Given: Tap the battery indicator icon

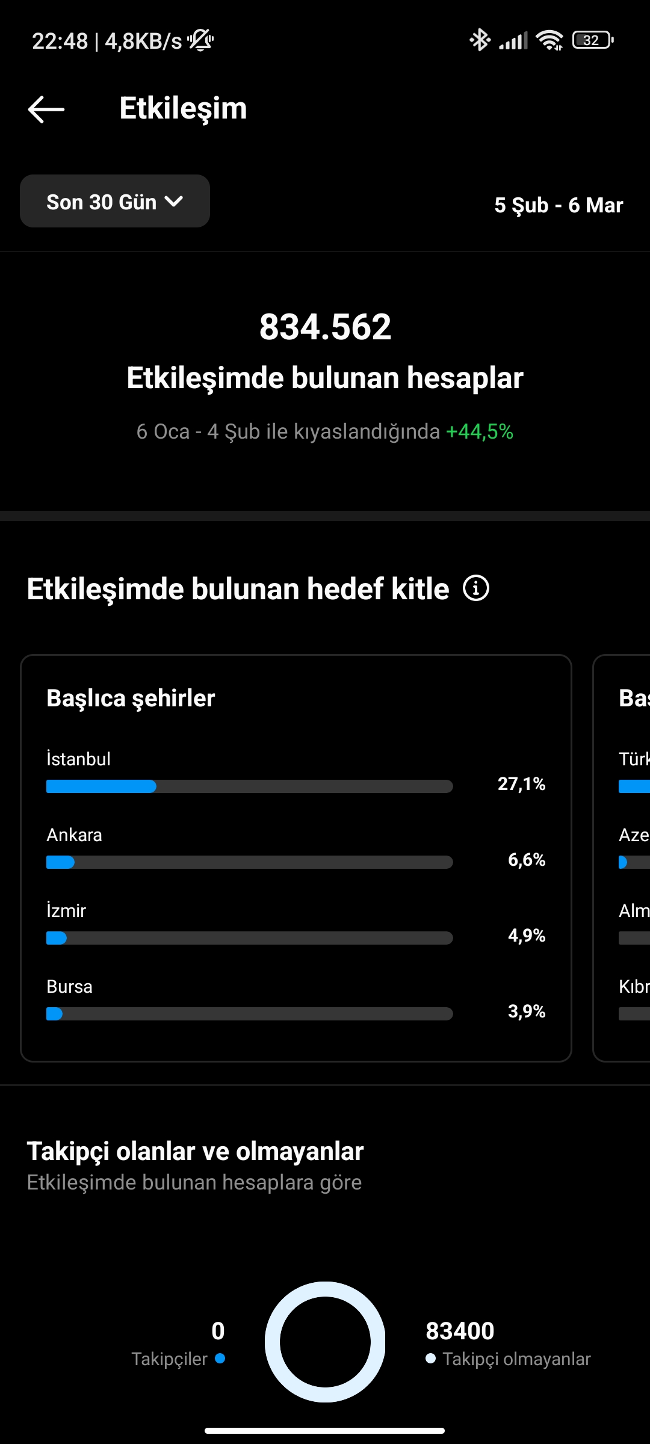Looking at the screenshot, I should click(593, 40).
